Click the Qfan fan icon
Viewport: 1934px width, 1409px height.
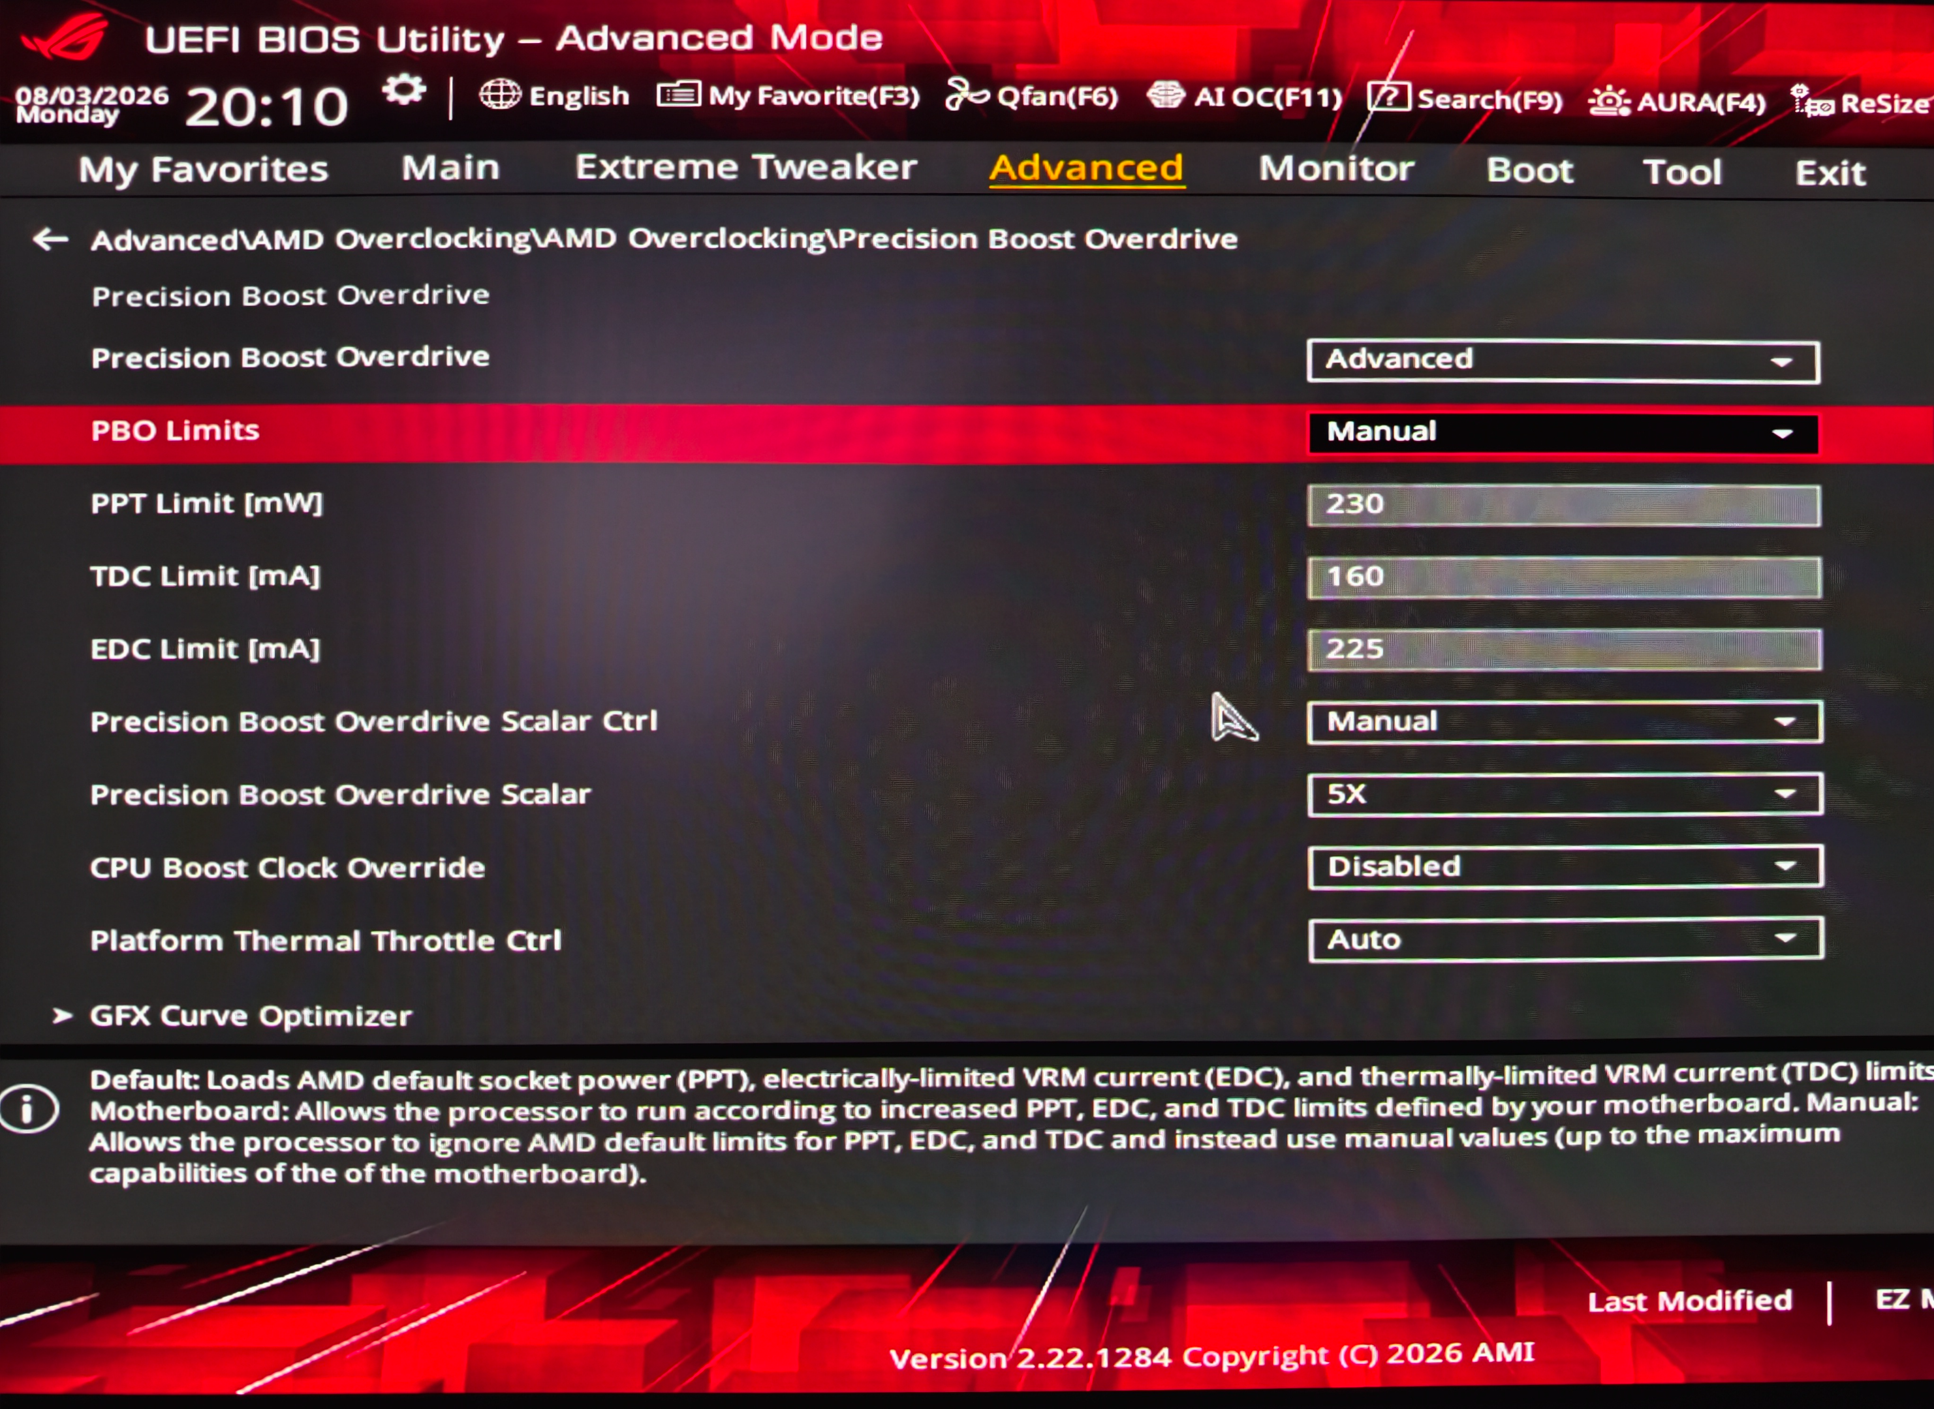click(x=967, y=95)
